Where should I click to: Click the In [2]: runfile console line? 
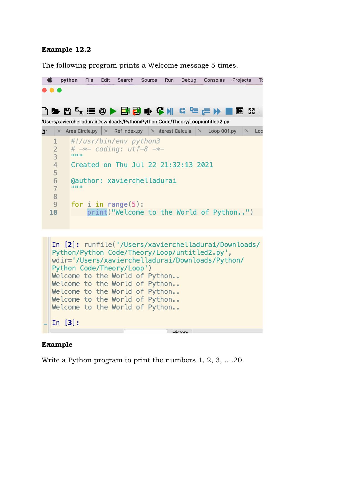[x=156, y=245]
